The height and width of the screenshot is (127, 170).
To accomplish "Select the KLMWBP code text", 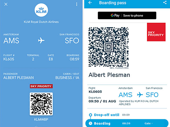I will pyautogui.click(x=41, y=119).
